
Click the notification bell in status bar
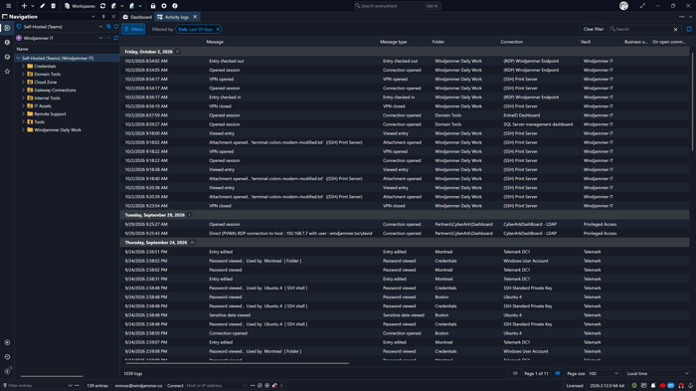[x=653, y=386]
